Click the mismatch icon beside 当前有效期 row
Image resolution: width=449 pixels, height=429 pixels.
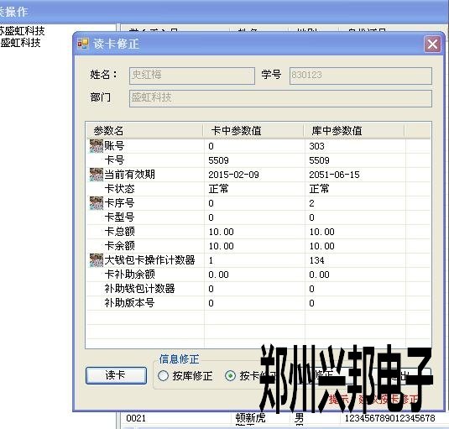(x=97, y=175)
